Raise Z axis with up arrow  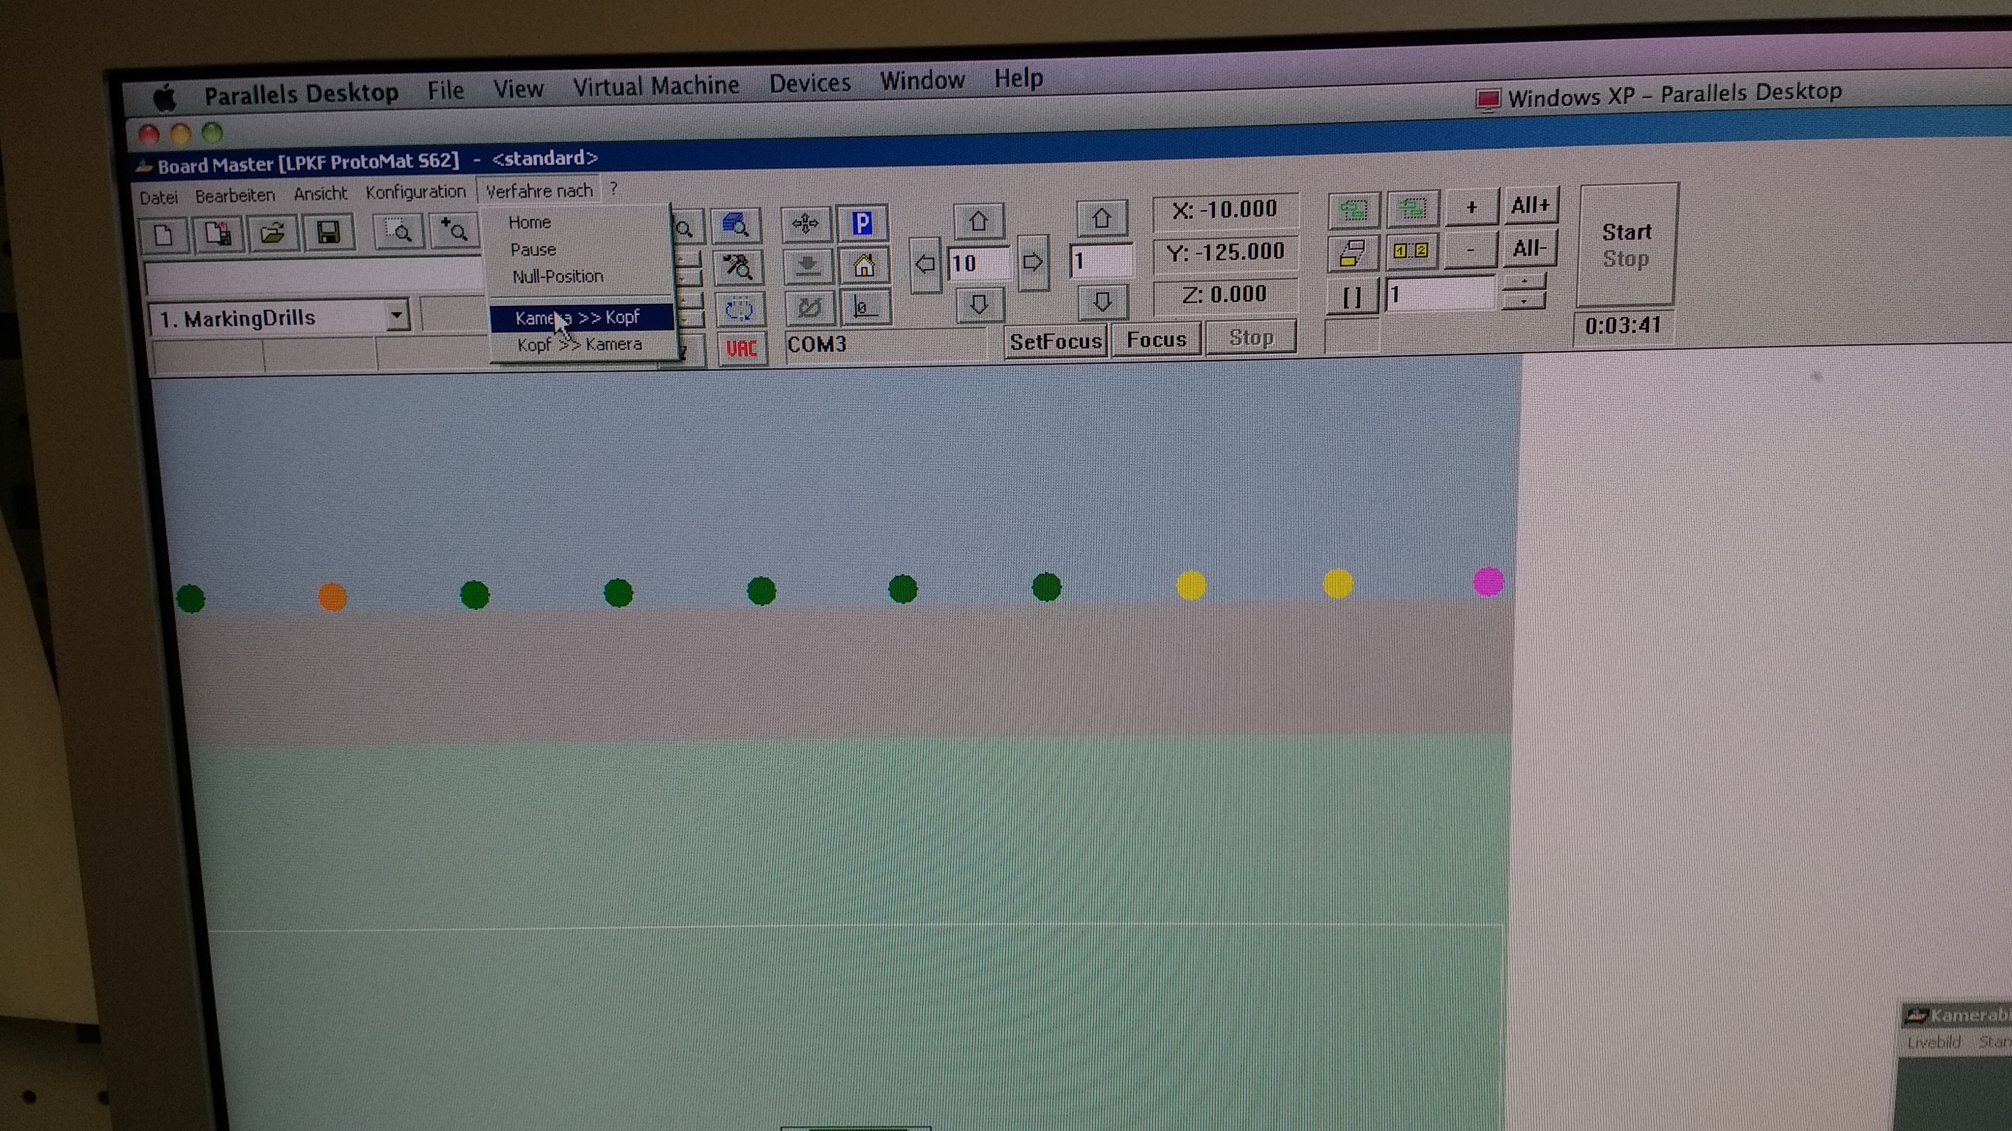1101,218
